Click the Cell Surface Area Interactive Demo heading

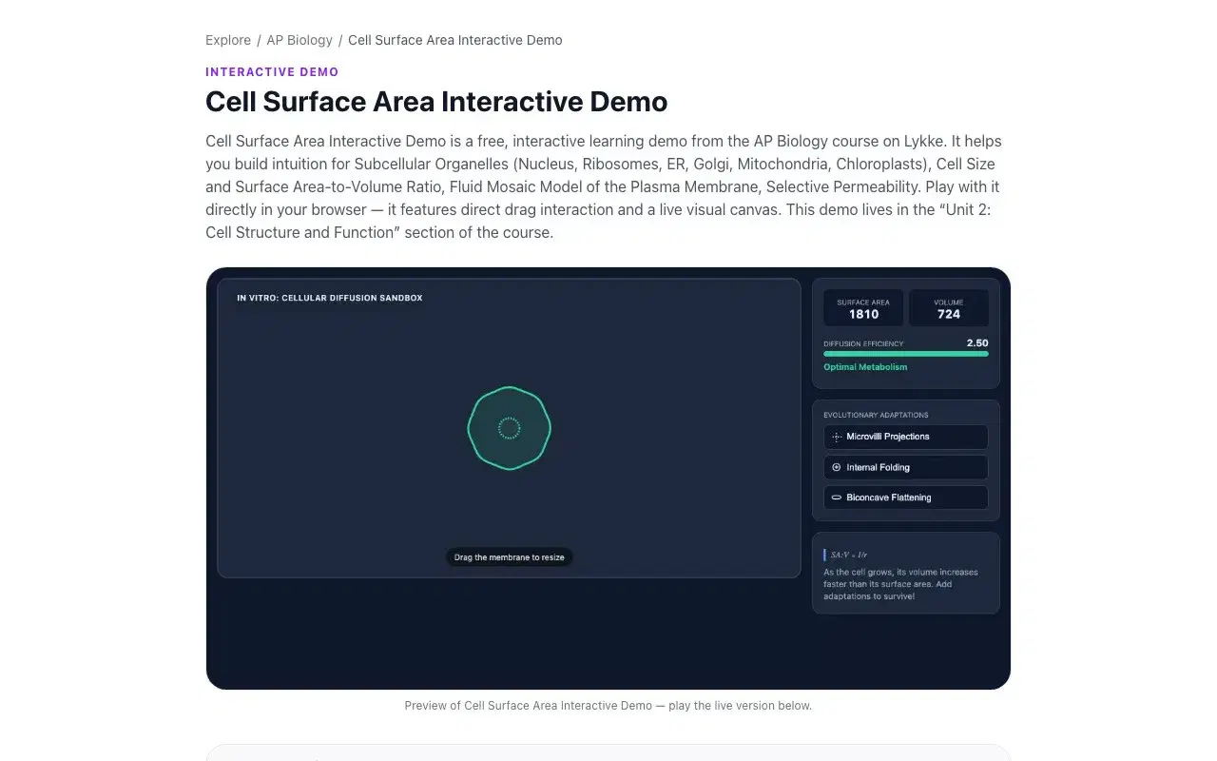(436, 102)
